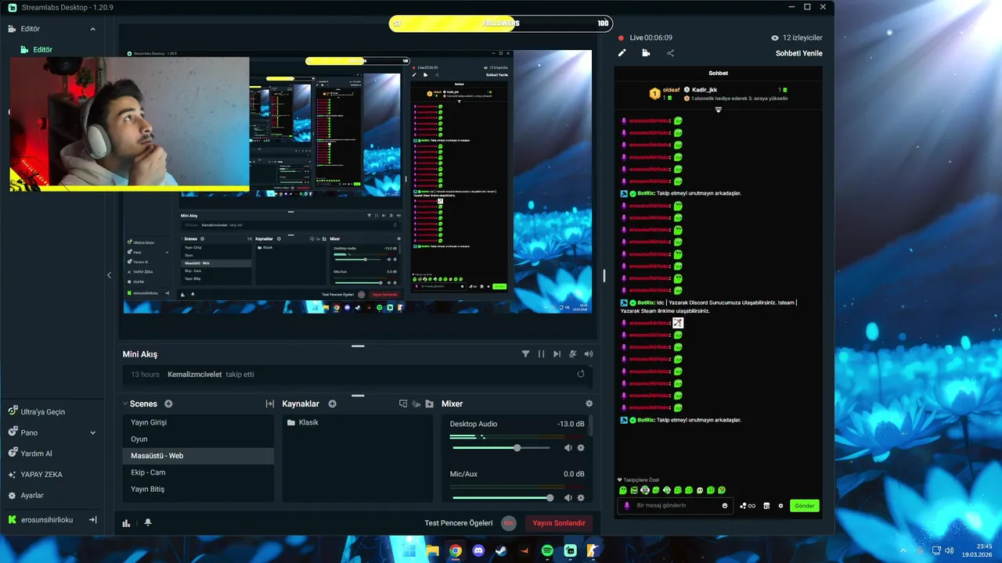The image size is (1002, 563).
Task: Click the two-screens icon in Kaynaklar header
Action: (x=403, y=403)
